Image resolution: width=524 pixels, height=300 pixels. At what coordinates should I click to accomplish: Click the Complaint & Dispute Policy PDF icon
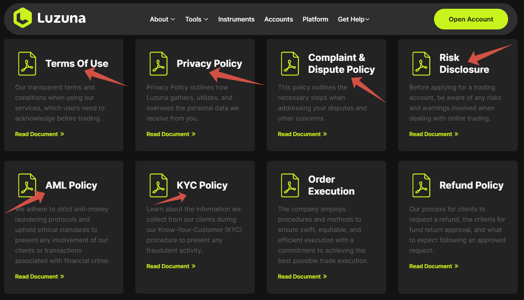290,64
